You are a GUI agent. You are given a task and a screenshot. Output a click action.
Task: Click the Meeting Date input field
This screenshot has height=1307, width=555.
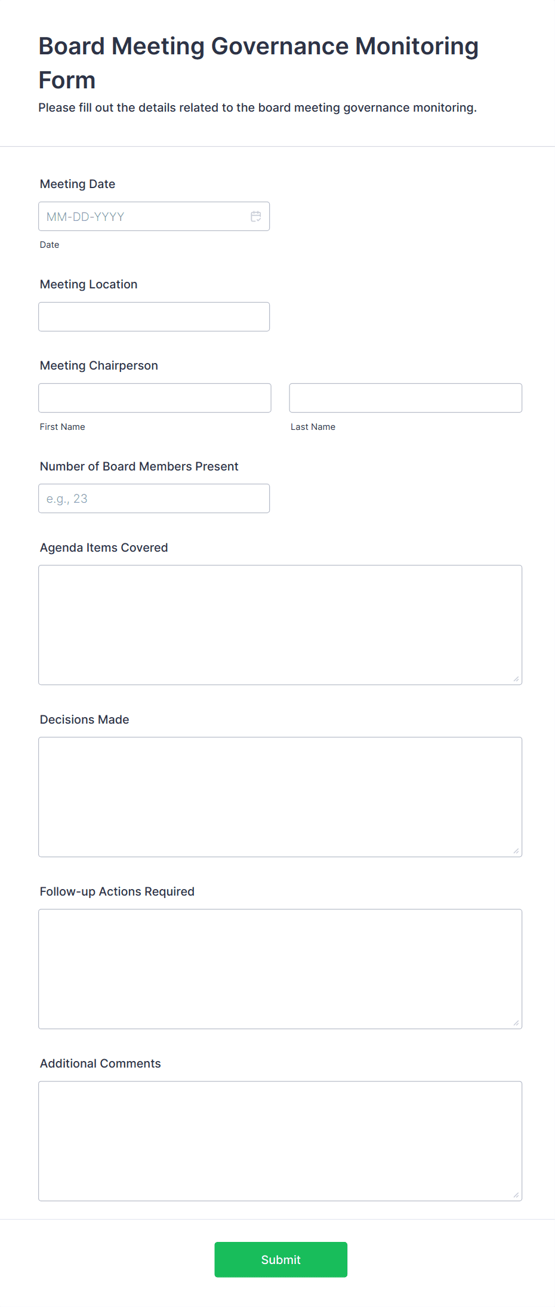[x=154, y=216]
